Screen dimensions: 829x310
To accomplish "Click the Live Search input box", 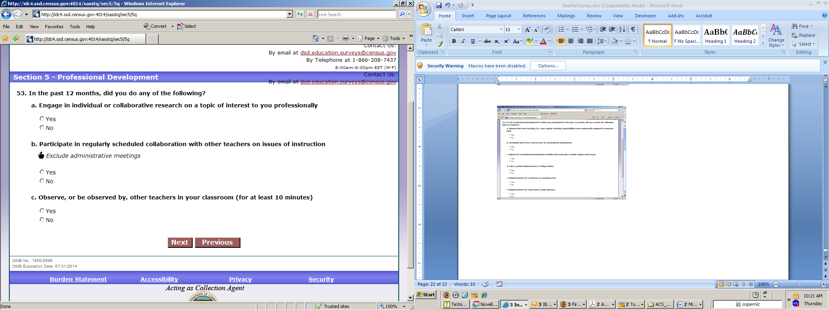I will (x=356, y=14).
